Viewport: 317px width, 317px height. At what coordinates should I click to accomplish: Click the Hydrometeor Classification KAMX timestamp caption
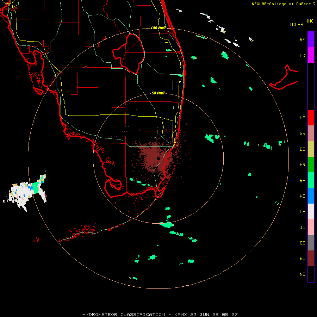coord(160,315)
